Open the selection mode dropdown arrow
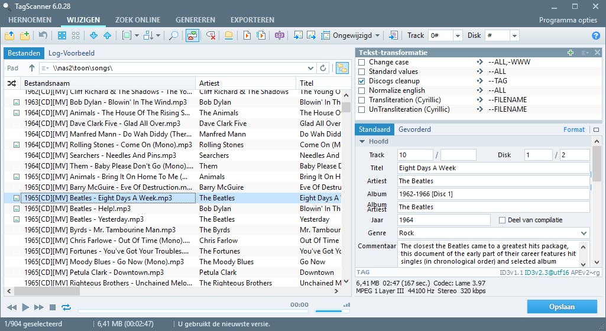Viewport: 606px width, 331px height. point(137,35)
